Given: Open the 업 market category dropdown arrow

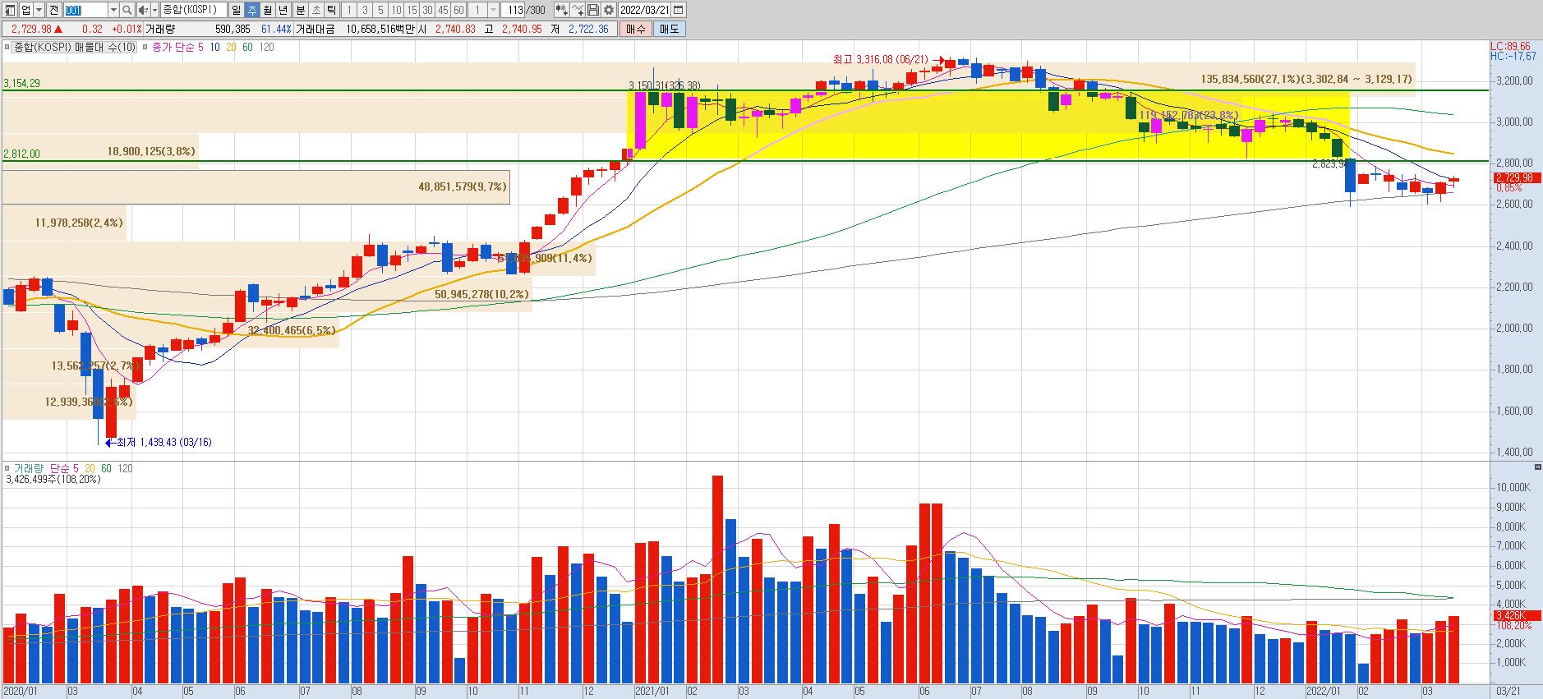Looking at the screenshot, I should [x=39, y=10].
